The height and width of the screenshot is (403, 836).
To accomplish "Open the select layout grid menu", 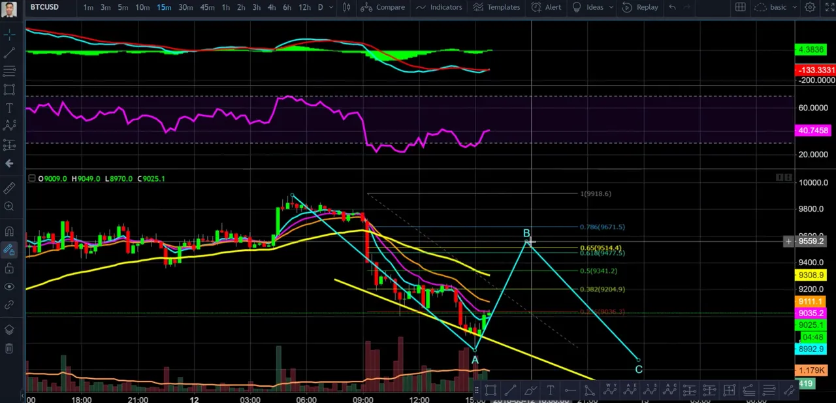I will [740, 7].
